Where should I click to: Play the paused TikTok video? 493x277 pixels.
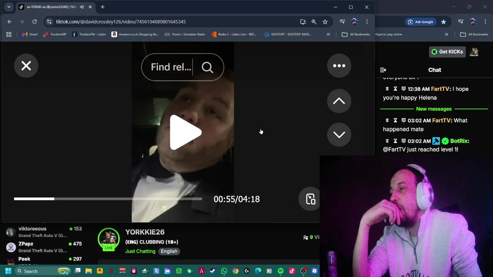(x=185, y=132)
